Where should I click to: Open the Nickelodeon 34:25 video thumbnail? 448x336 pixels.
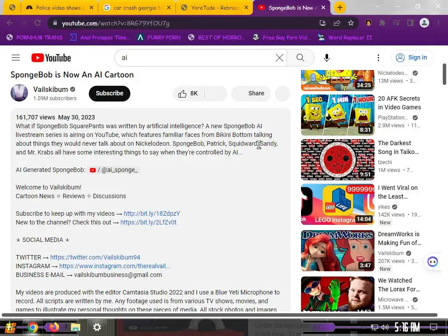(x=337, y=80)
